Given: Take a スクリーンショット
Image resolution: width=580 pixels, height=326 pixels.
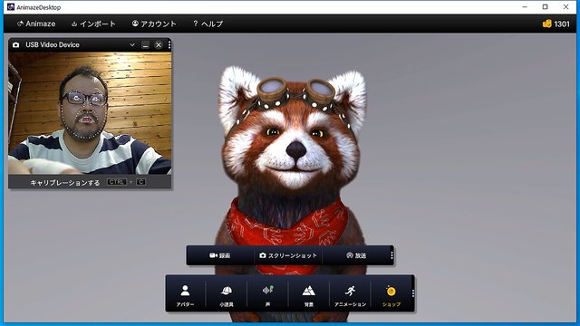Looking at the screenshot, I should pyautogui.click(x=288, y=255).
